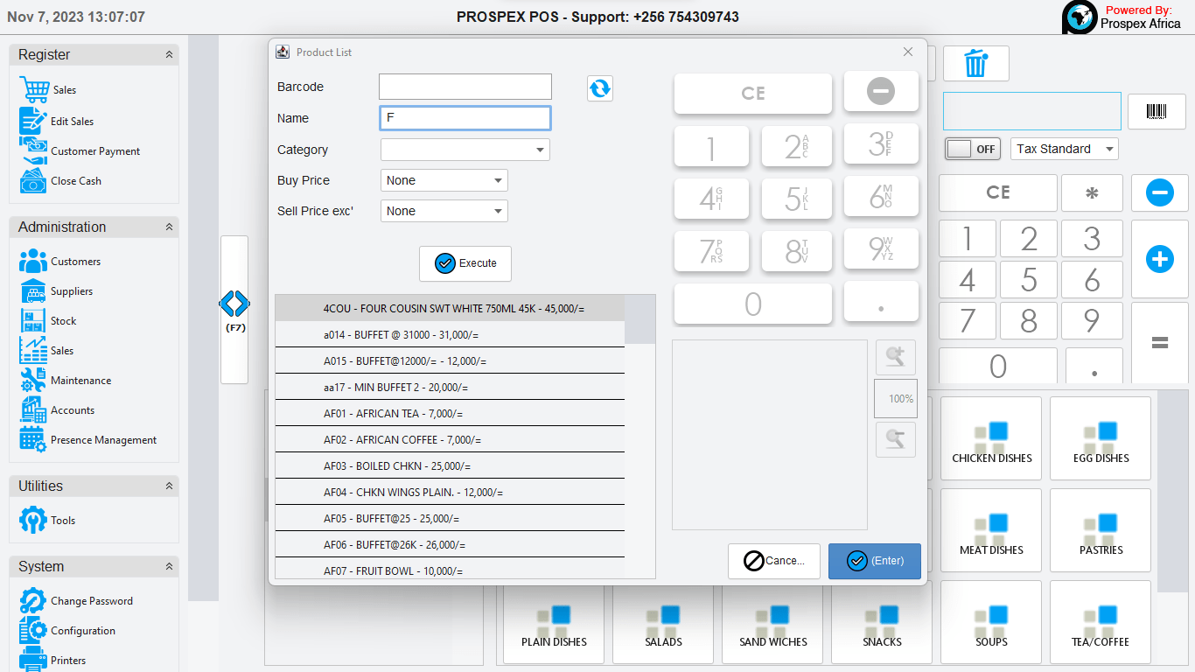This screenshot has width=1195, height=672.
Task: Open Tools under Utilities
Action: click(63, 521)
